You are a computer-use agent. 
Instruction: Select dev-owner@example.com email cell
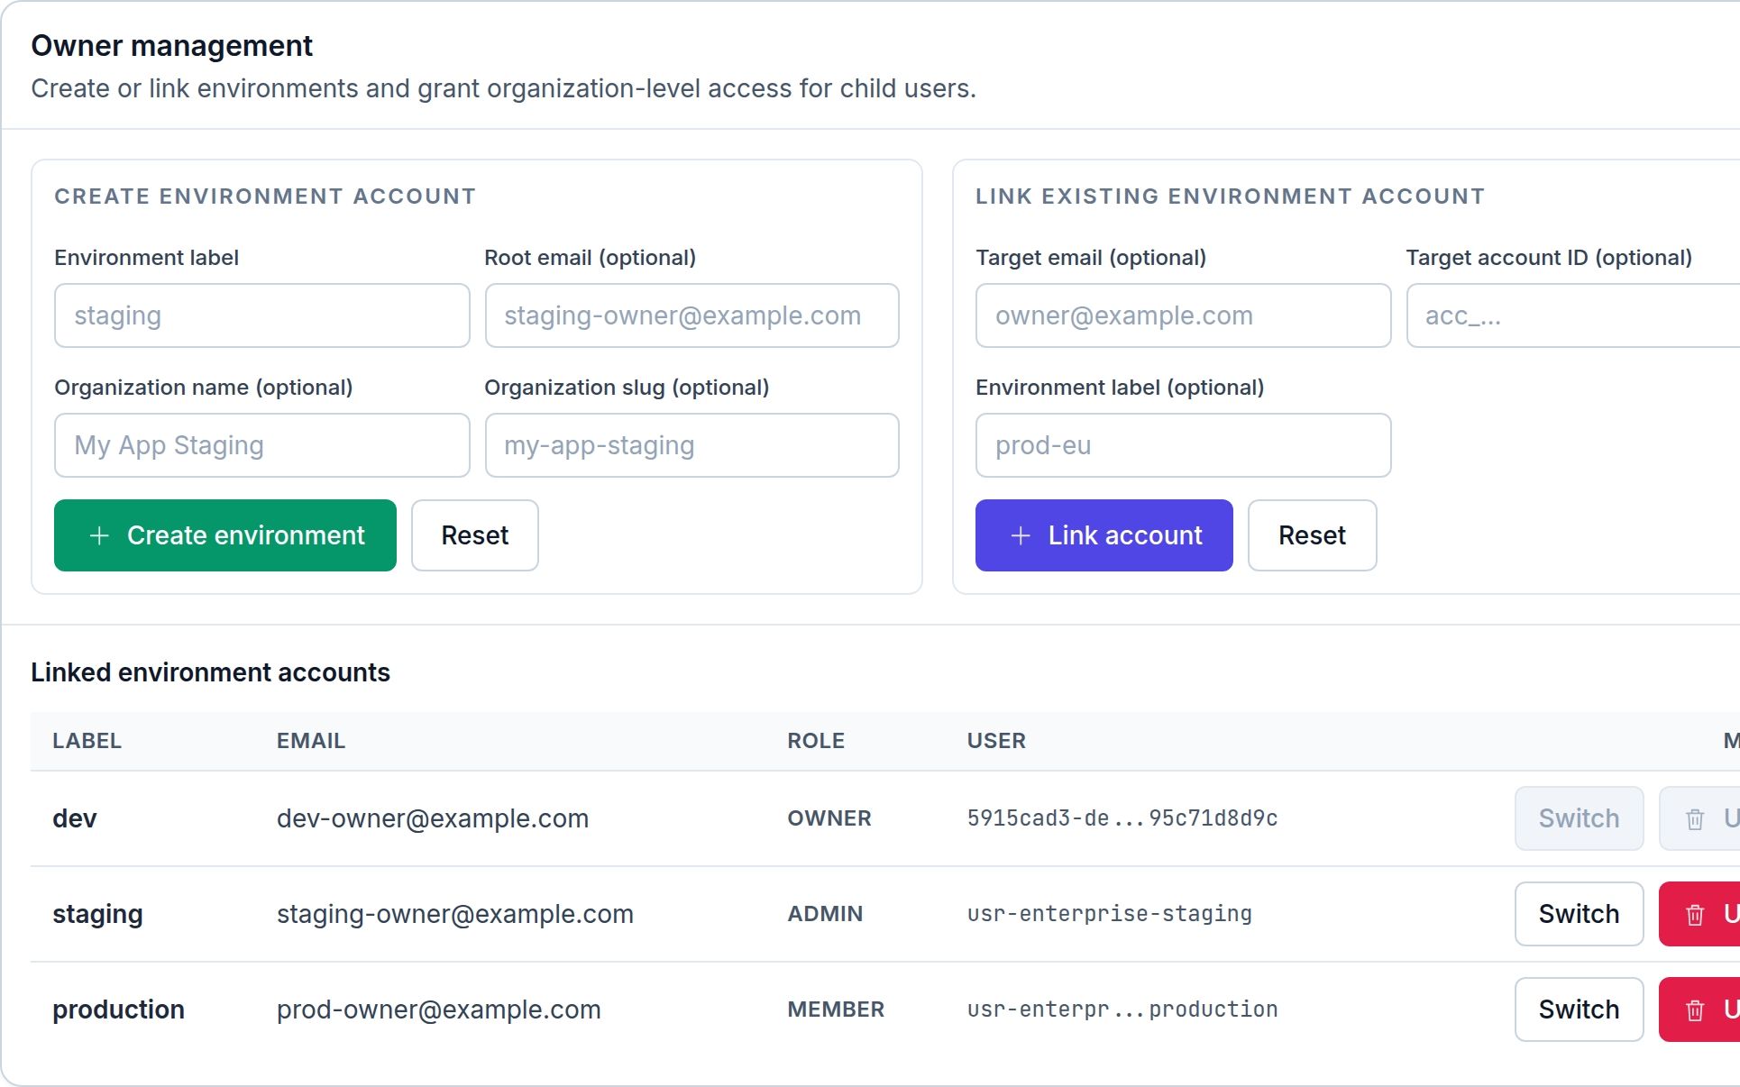point(433,818)
